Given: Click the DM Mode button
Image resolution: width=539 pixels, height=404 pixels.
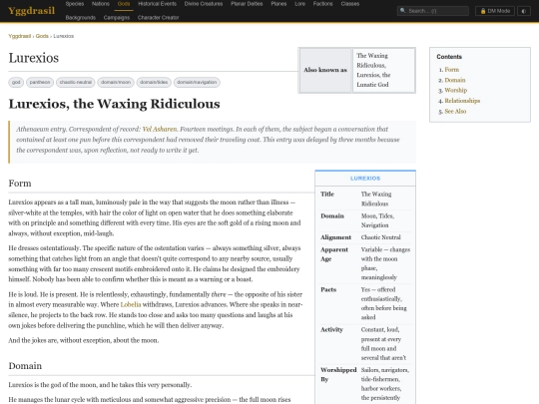Looking at the screenshot, I should 495,11.
